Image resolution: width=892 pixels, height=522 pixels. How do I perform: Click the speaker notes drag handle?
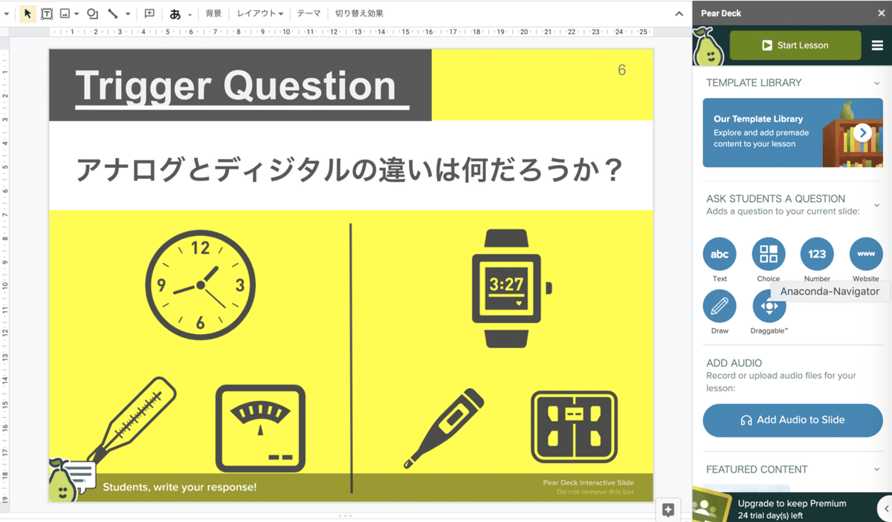[x=345, y=515]
